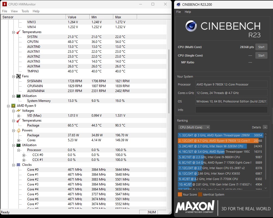Viewport: 273px width, 218px height.
Task: Click the HWMonitor vertical scrollbar thumb
Action: coord(169,81)
